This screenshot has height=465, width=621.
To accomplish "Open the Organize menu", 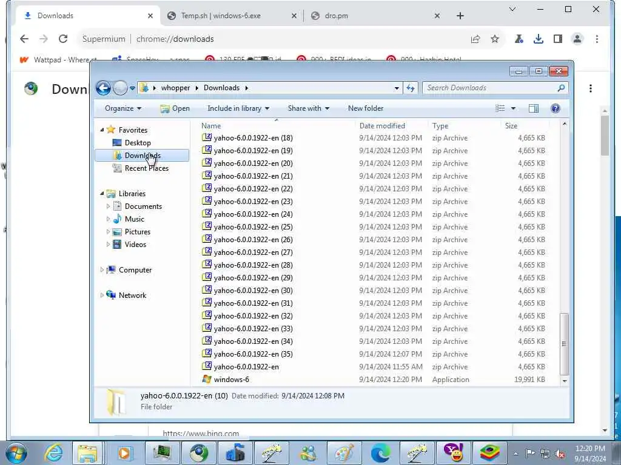I will 123,108.
